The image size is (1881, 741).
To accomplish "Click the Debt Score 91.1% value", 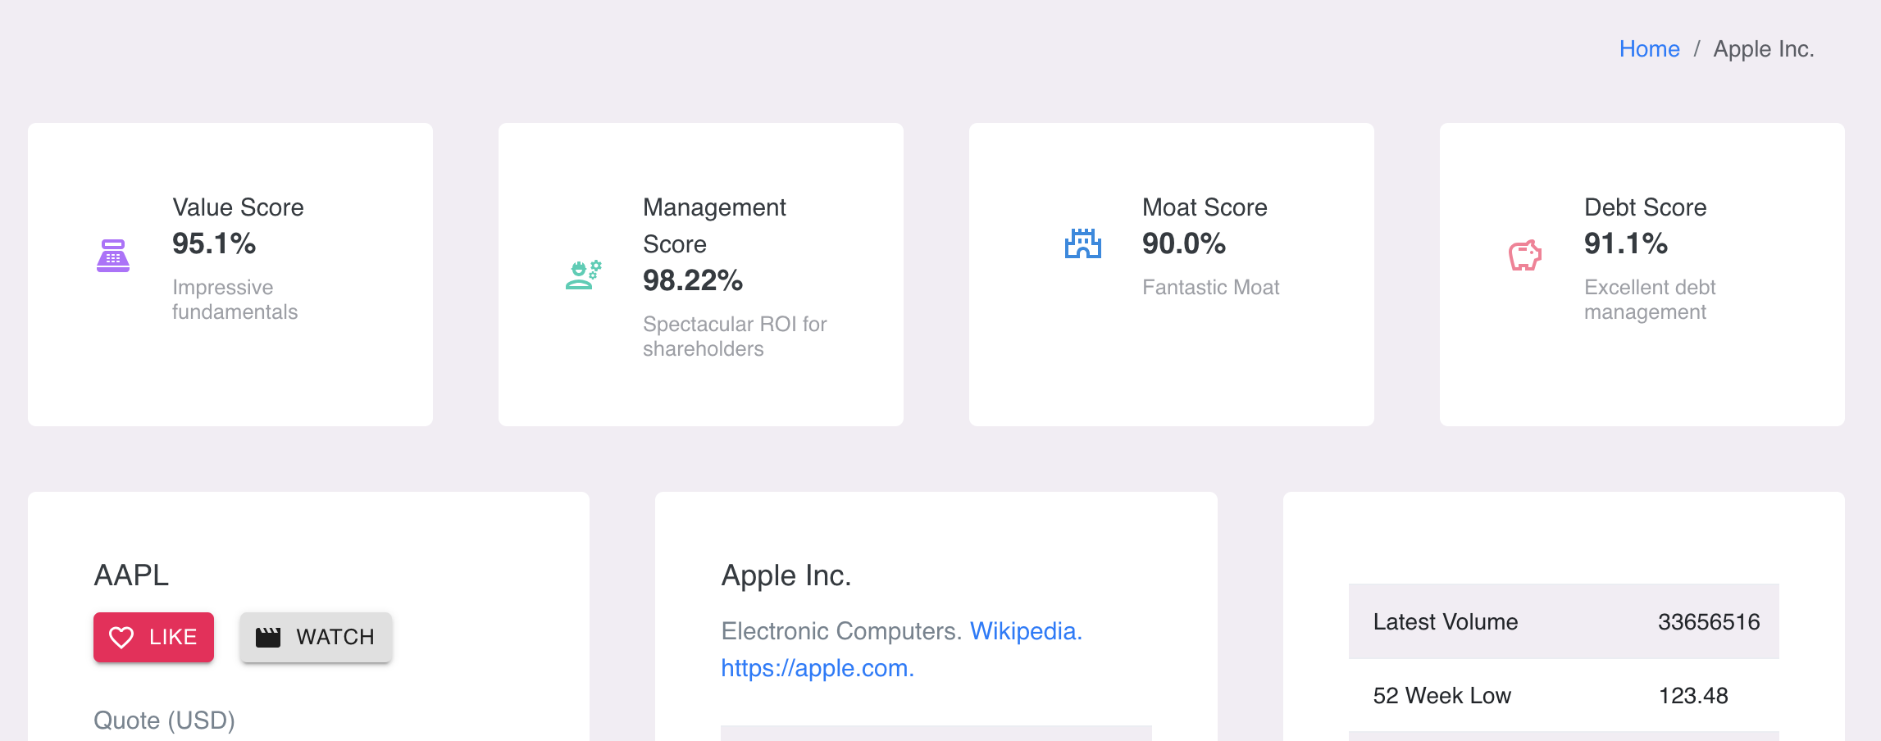I will [1626, 243].
